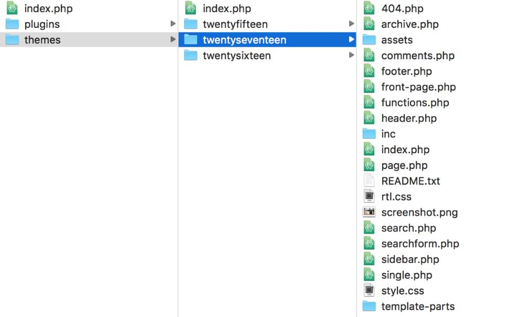Screen dimensions: 525x317
Task: Select footer.php in the theme files
Action: pos(406,71)
